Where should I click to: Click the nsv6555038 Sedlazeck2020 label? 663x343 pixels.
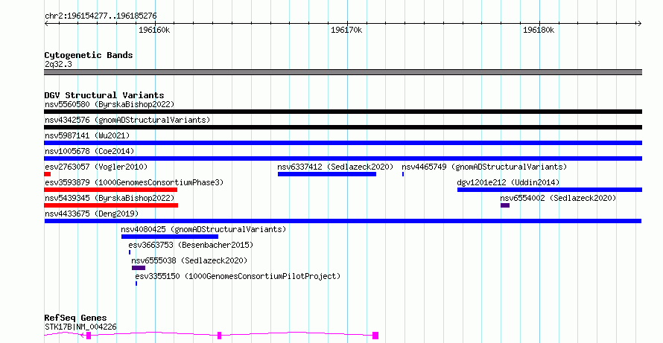tap(189, 260)
